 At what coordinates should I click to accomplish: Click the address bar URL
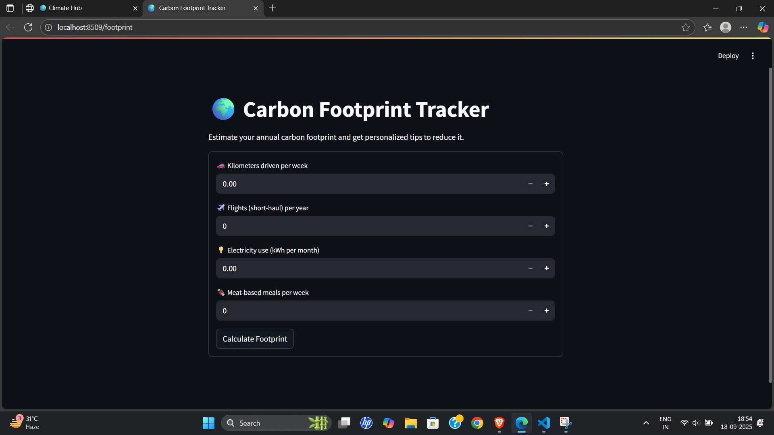click(x=95, y=27)
